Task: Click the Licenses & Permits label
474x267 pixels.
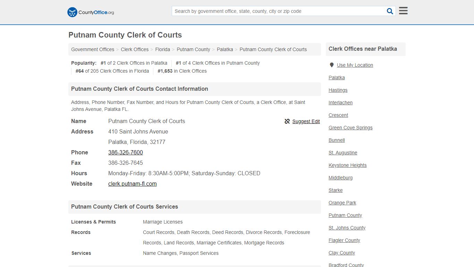Action: pyautogui.click(x=94, y=222)
